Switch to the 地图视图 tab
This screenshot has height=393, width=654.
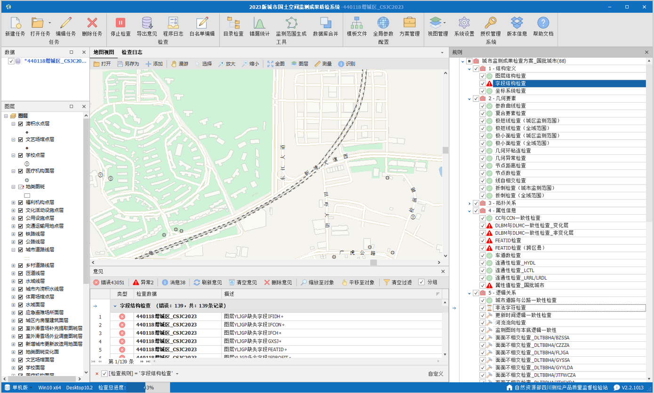coord(104,52)
